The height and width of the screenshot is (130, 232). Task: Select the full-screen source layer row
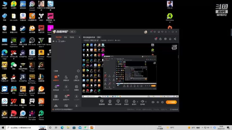pos(66,41)
